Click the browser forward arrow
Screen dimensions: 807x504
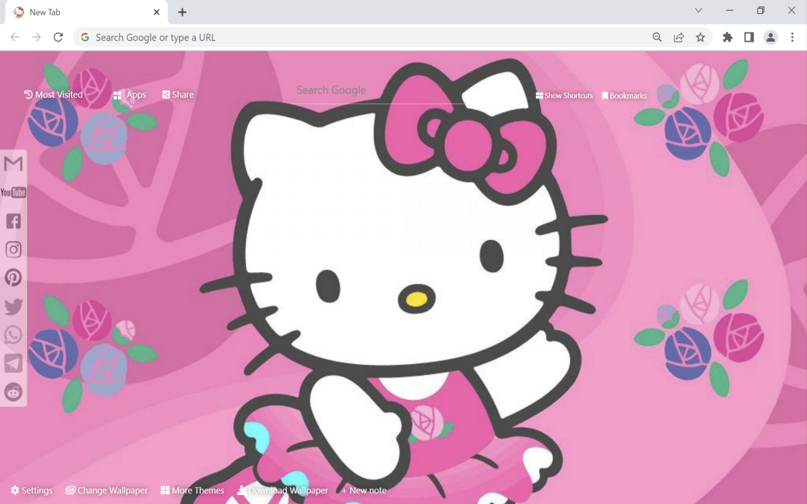37,37
